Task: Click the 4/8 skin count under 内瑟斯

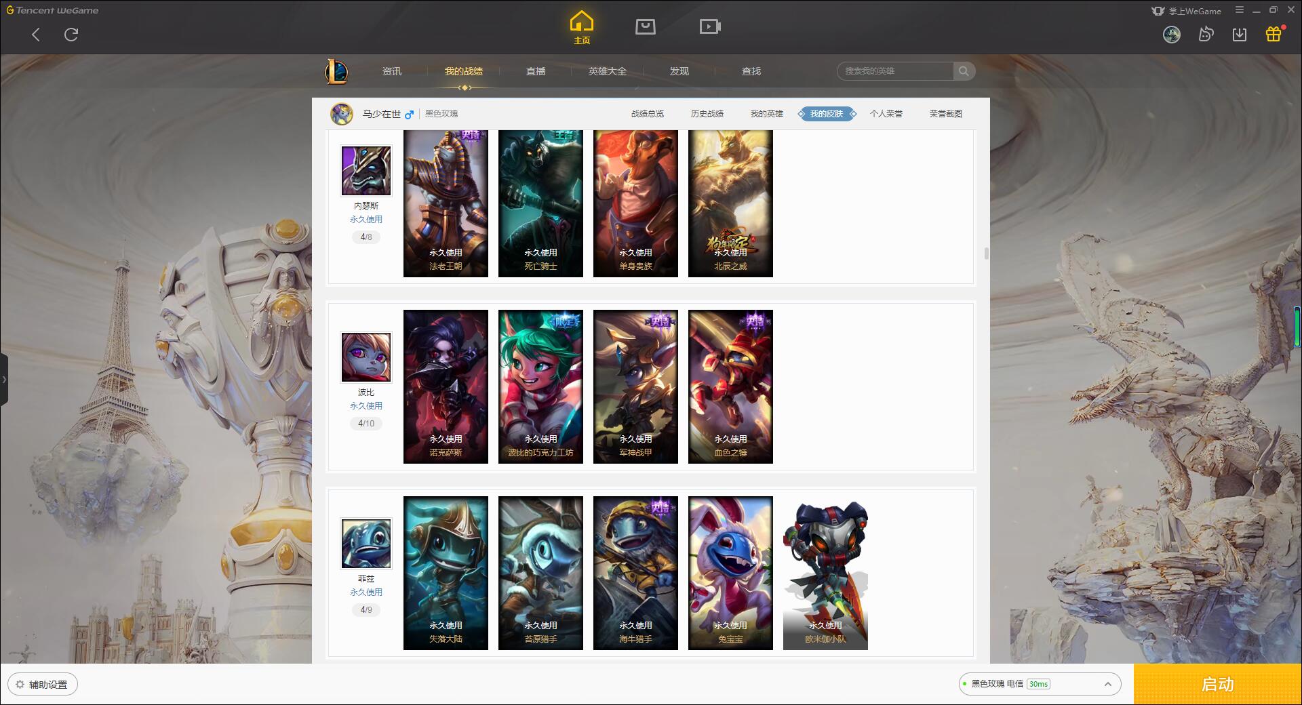Action: click(x=366, y=237)
